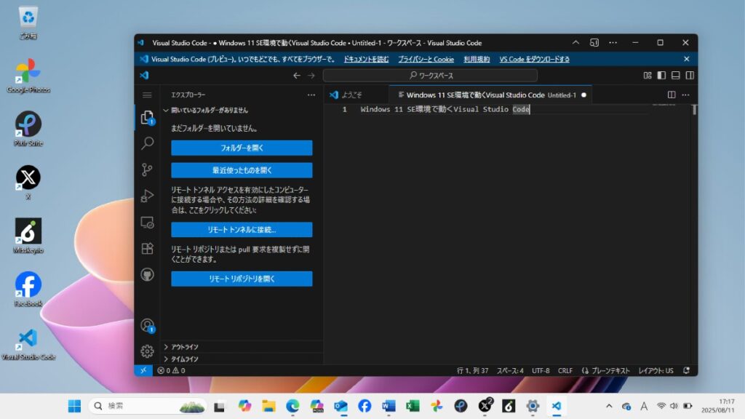The image size is (745, 419).
Task: Open Word from the taskbar
Action: click(389, 406)
